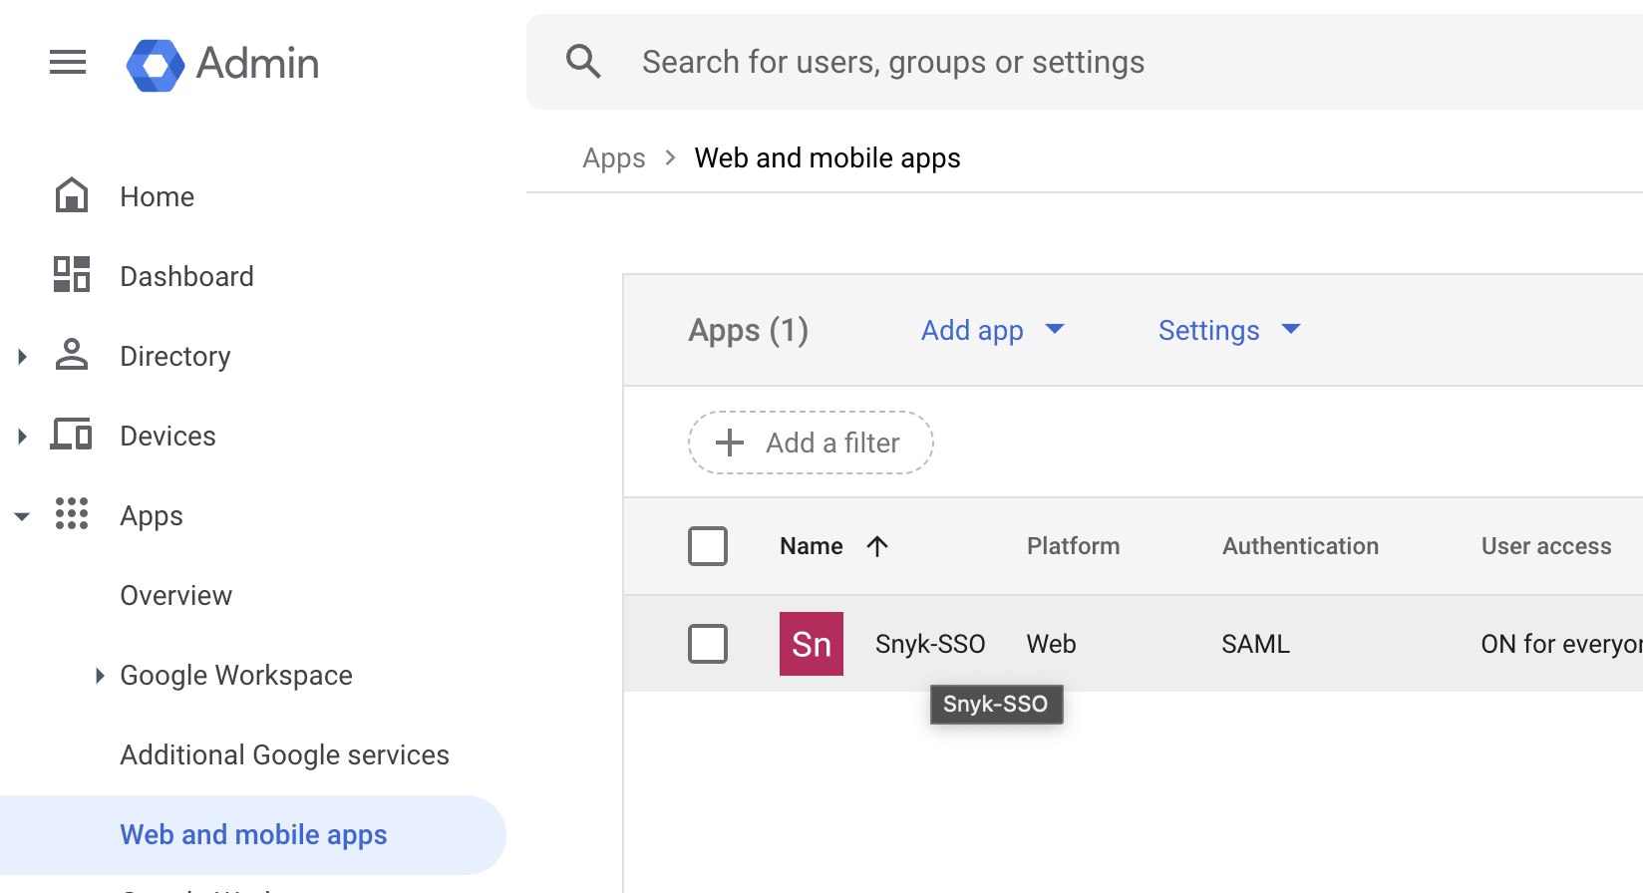Click the plus icon in Add a filter
This screenshot has height=893, width=1643.
tap(730, 443)
